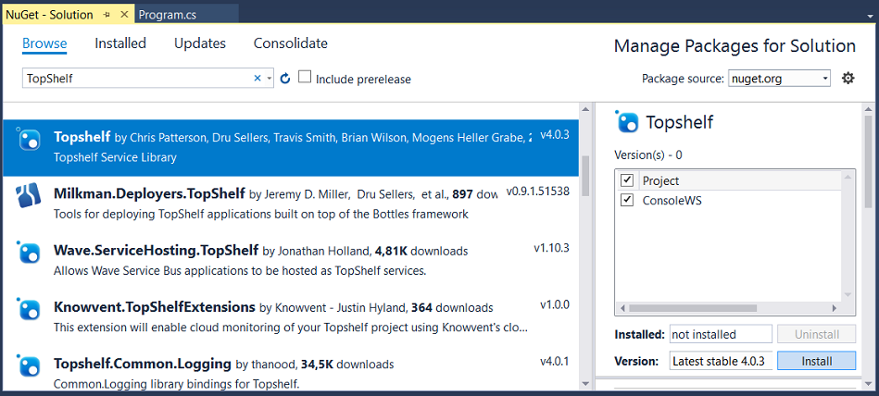Select the Topshelf package row
879x396 pixels.
(291, 147)
